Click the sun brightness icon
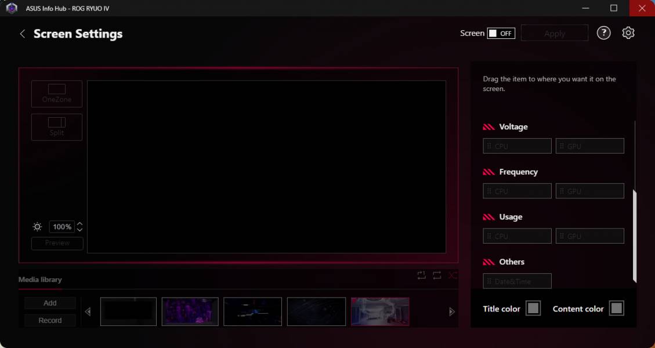The image size is (655, 348). 38,227
